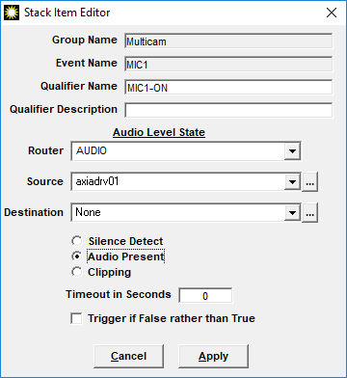Select the Audio Present radio option
Screen dimensions: 347x378
pos(77,256)
